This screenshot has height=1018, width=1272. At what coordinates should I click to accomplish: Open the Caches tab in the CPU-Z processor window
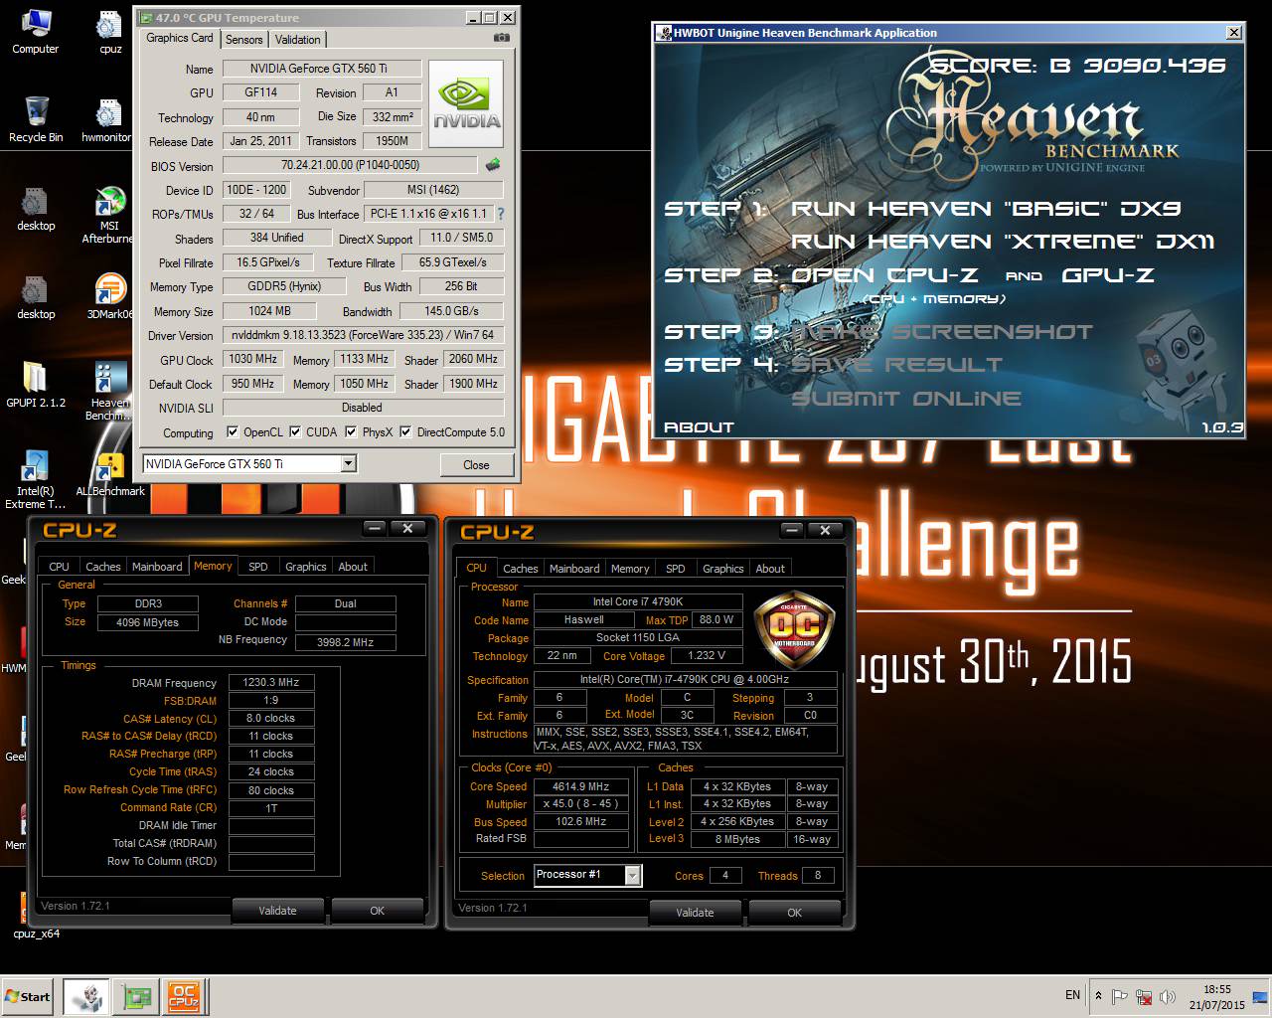point(520,569)
